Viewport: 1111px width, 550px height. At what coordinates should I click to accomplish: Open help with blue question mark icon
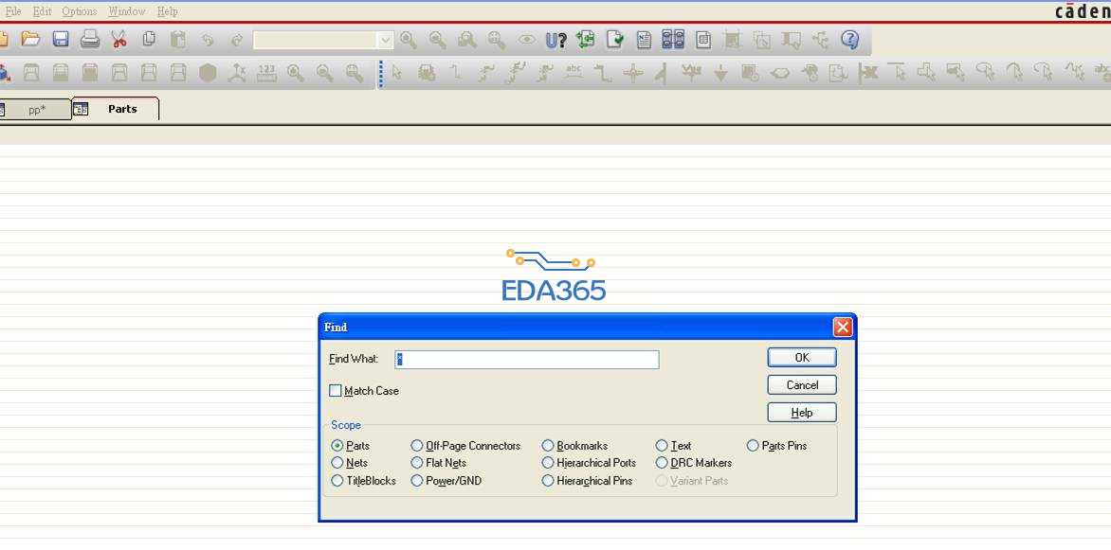[x=850, y=39]
